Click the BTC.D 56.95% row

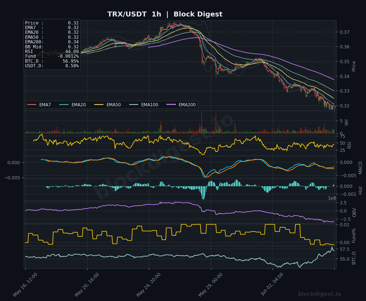[x=52, y=61]
